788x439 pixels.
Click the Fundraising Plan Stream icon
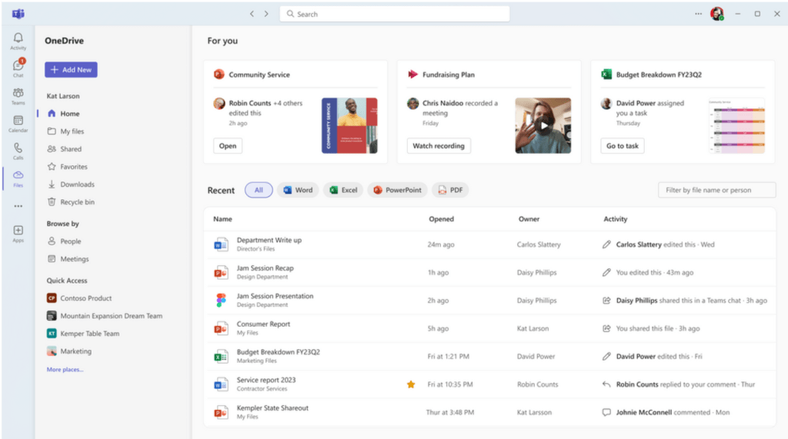pyautogui.click(x=412, y=75)
